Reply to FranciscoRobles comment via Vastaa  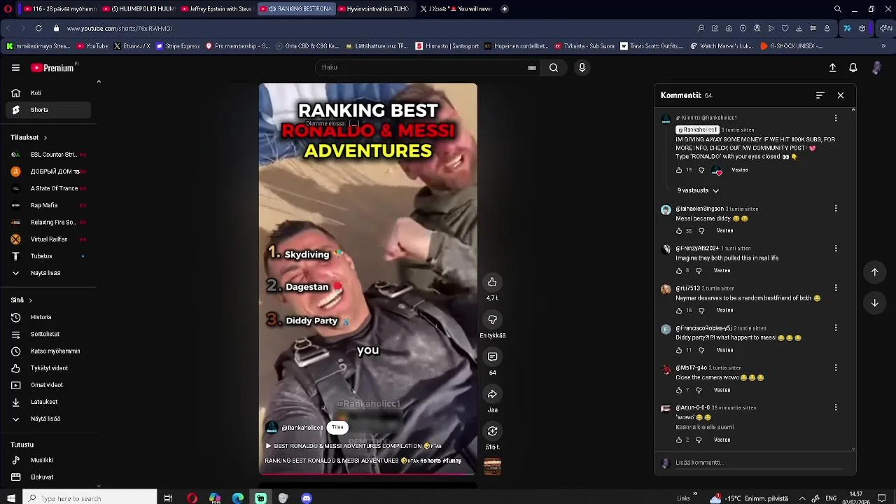(724, 350)
